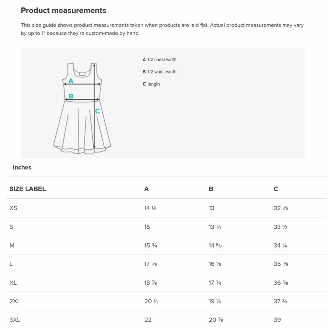The height and width of the screenshot is (328, 328).
Task: Click the '1/2 chest width' legend entry
Action: 159,59
